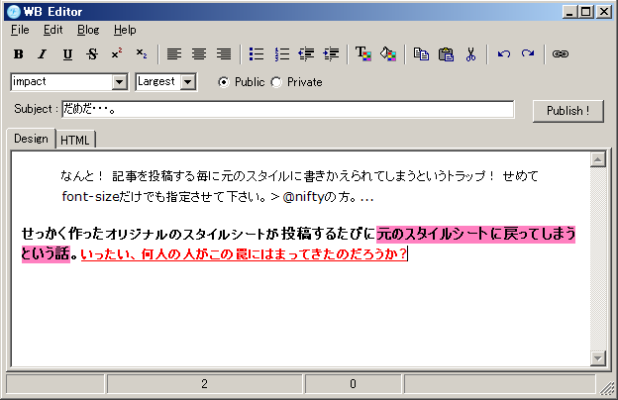Open the Largest font size dropdown
This screenshot has height=400, width=618.
tap(188, 82)
